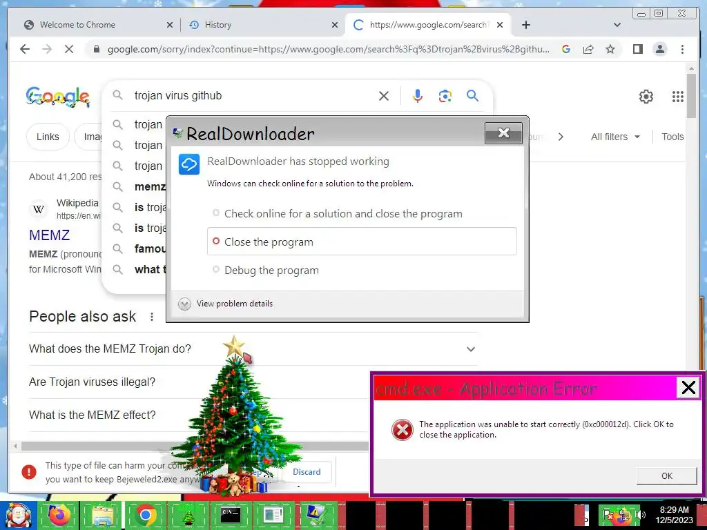707x530 pixels.
Task: Open the All filters dropdown
Action: [615, 137]
